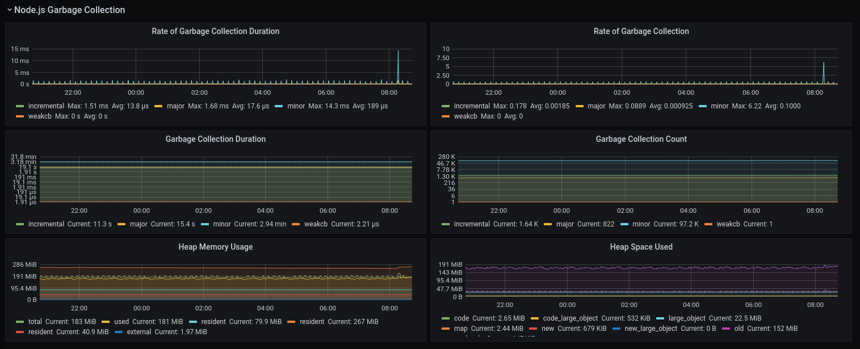Viewport: 860px width, 349px height.
Task: Open the Rate of Garbage Collection Duration title menu
Action: coord(215,32)
